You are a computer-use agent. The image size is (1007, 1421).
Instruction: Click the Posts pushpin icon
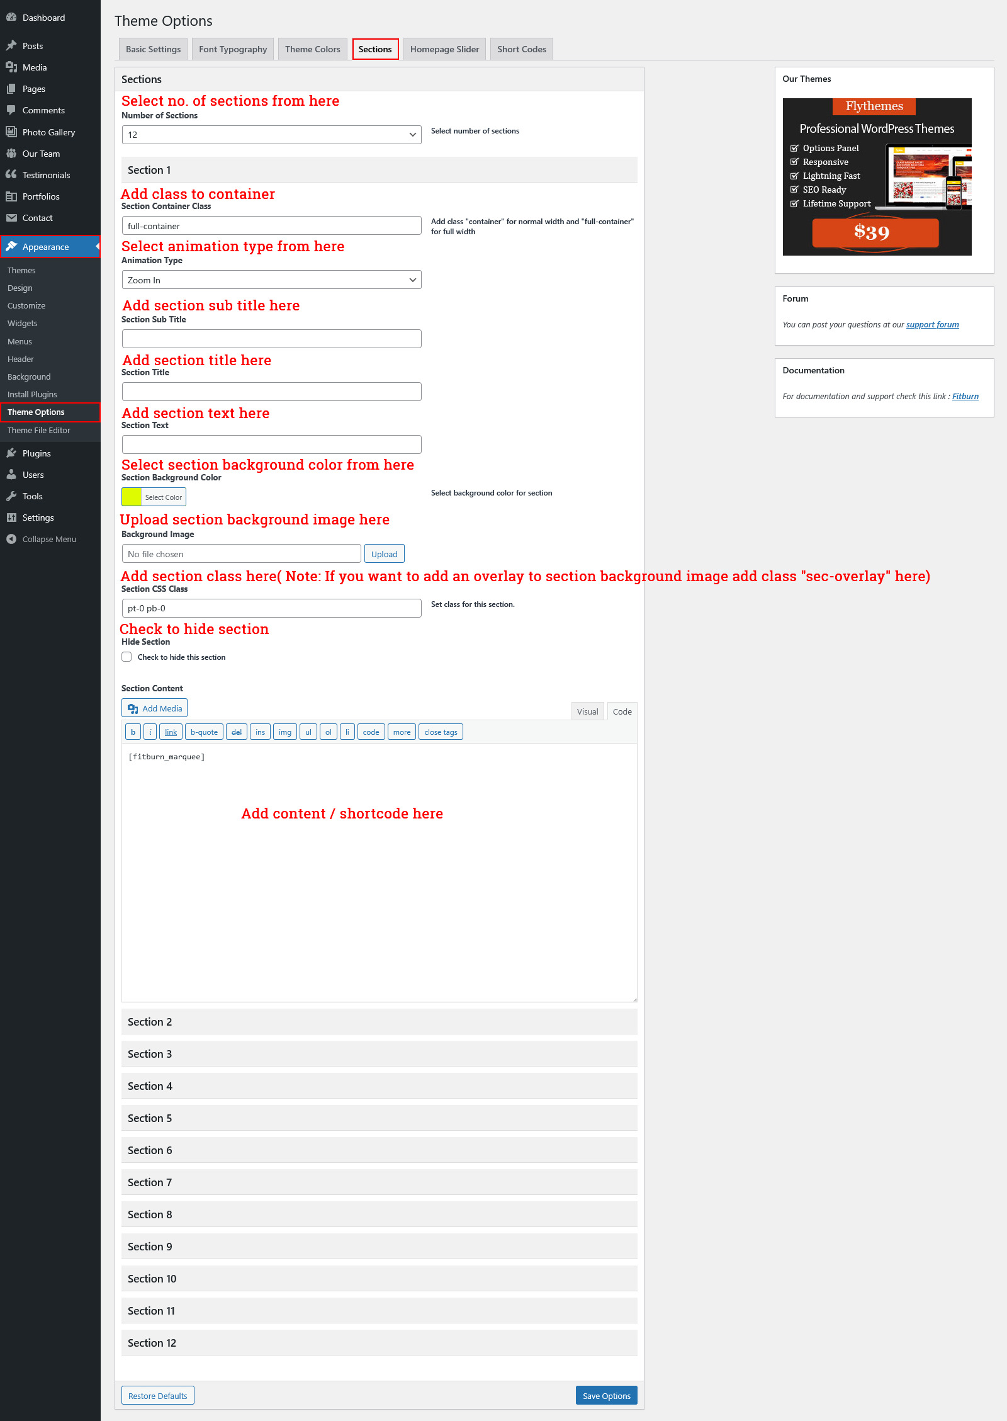point(11,46)
